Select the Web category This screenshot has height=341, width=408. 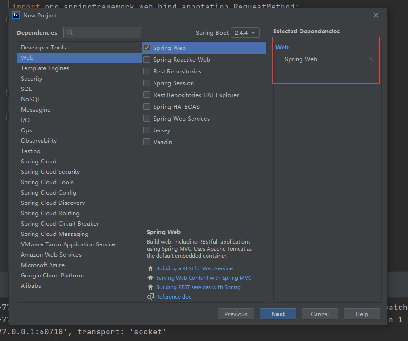click(x=79, y=58)
